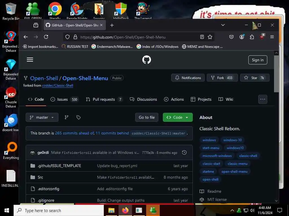This screenshot has width=289, height=216.
Task: Open the notification center icon
Action: pyautogui.click(x=280, y=210)
